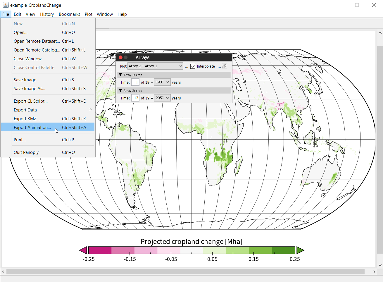Choose Save Image As... in the File menu
Viewport: 383px width, 282px height.
tap(48, 89)
